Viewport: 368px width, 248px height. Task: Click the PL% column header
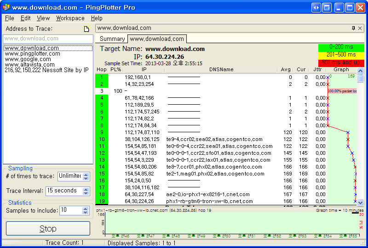click(116, 70)
